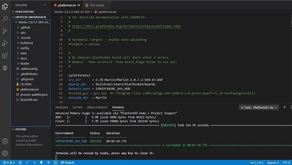The height and width of the screenshot is (165, 292).
Task: Click the PlatformIO plug icon in the status bar
Action: (48, 162)
